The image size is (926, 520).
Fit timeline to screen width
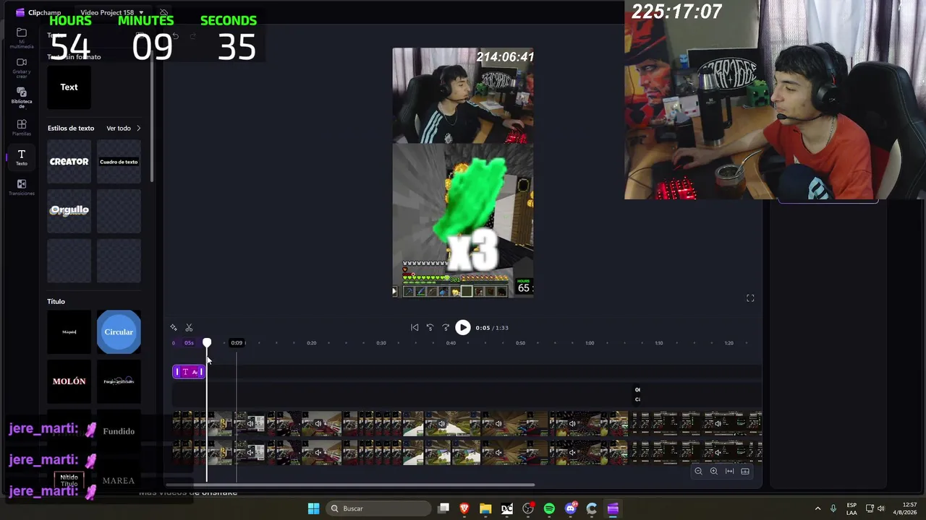[729, 472]
